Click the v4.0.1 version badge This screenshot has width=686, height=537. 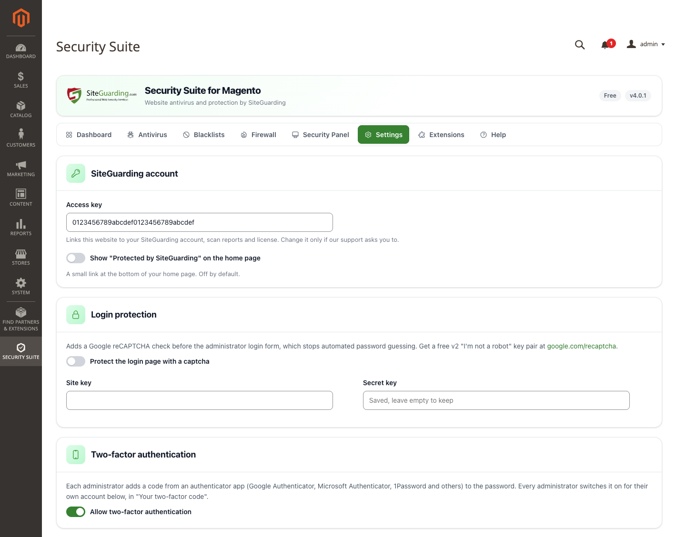point(638,96)
